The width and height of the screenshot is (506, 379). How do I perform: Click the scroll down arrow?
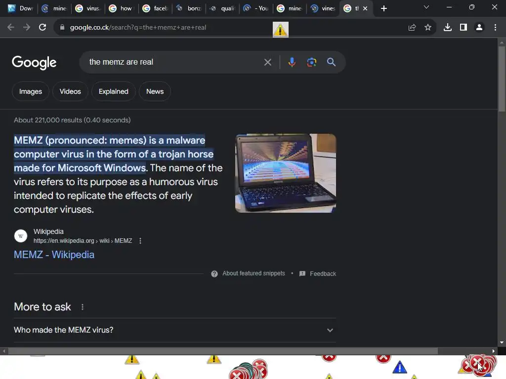pyautogui.click(x=502, y=342)
